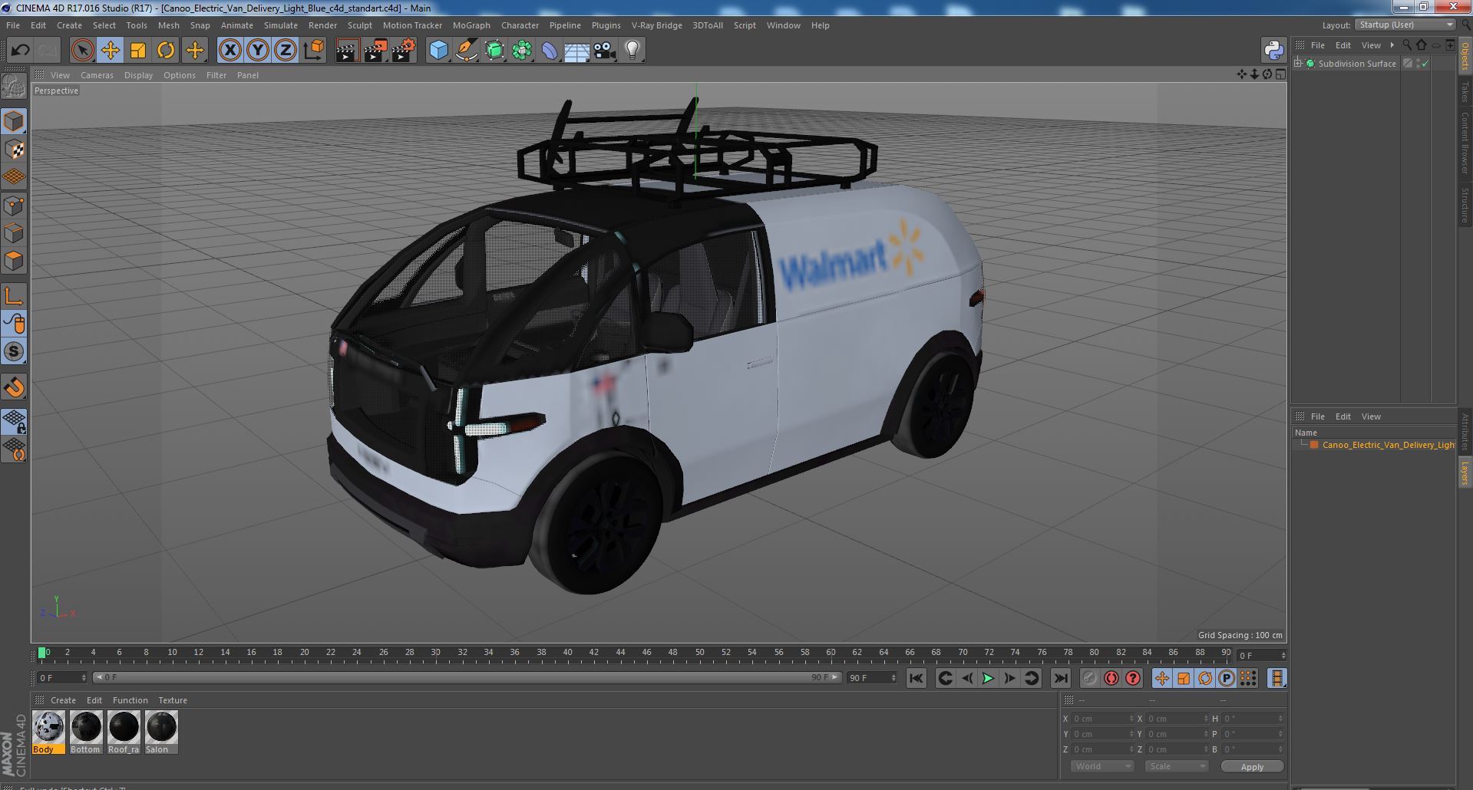1473x790 pixels.
Task: Toggle Y axis lock
Action: (258, 51)
